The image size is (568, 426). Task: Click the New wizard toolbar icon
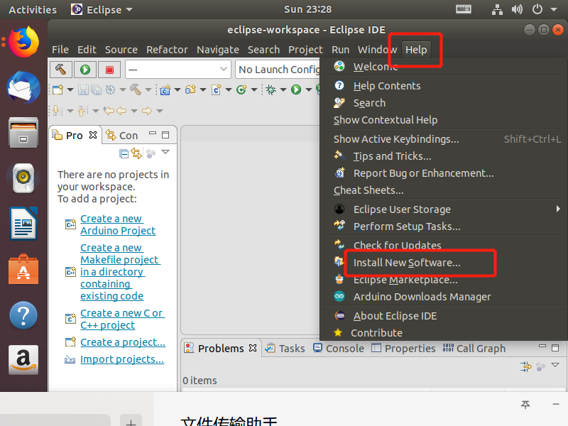[x=58, y=89]
